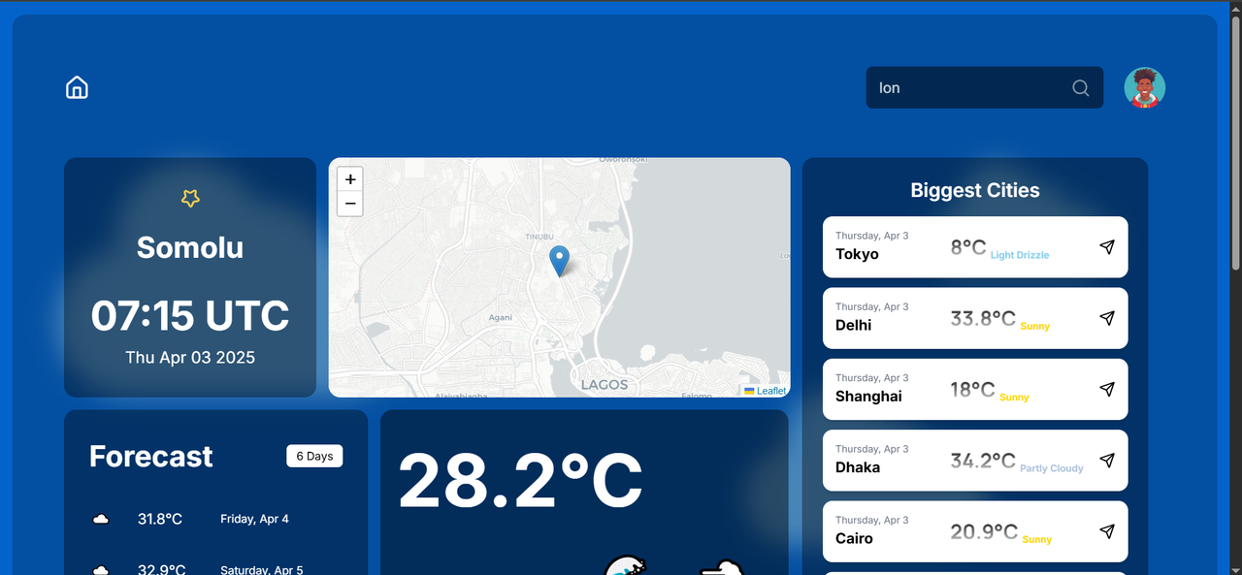
Task: Click Cairo's 20.9°C temperature
Action: tap(984, 531)
